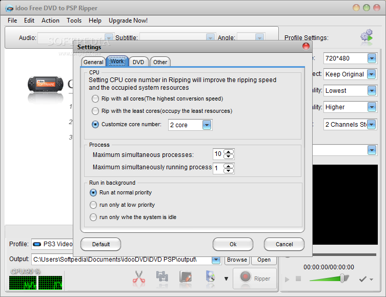
Task: Select Customize core number radio button
Action: [95, 124]
